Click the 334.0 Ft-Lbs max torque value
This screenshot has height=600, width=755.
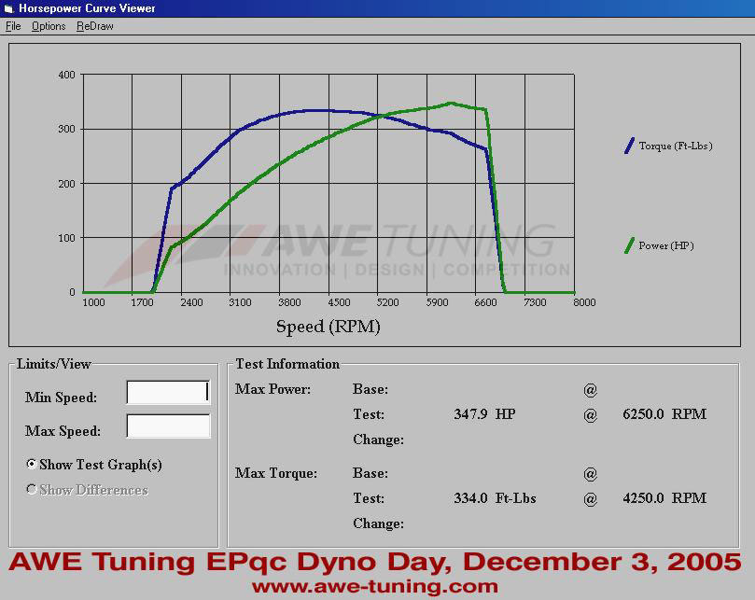coord(495,498)
